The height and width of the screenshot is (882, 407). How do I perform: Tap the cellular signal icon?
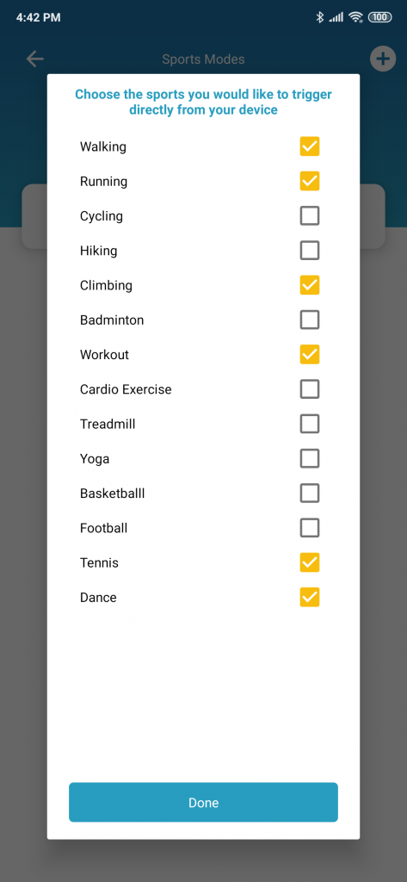tap(336, 17)
